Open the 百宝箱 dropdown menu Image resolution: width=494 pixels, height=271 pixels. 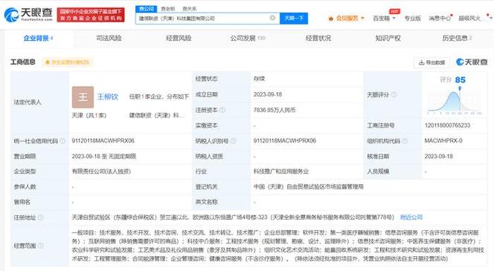(x=384, y=19)
